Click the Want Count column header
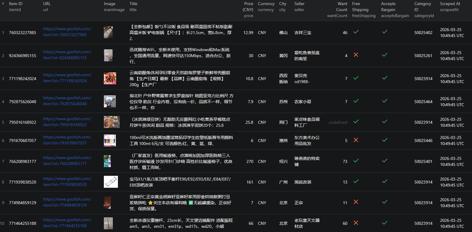Screen dimensions: 472x232 coord(338,10)
